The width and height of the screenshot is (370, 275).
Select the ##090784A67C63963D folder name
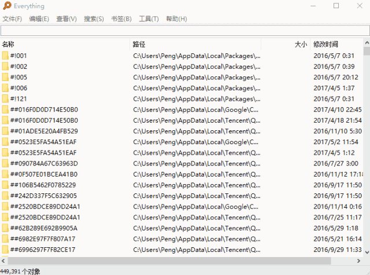[x=44, y=163]
